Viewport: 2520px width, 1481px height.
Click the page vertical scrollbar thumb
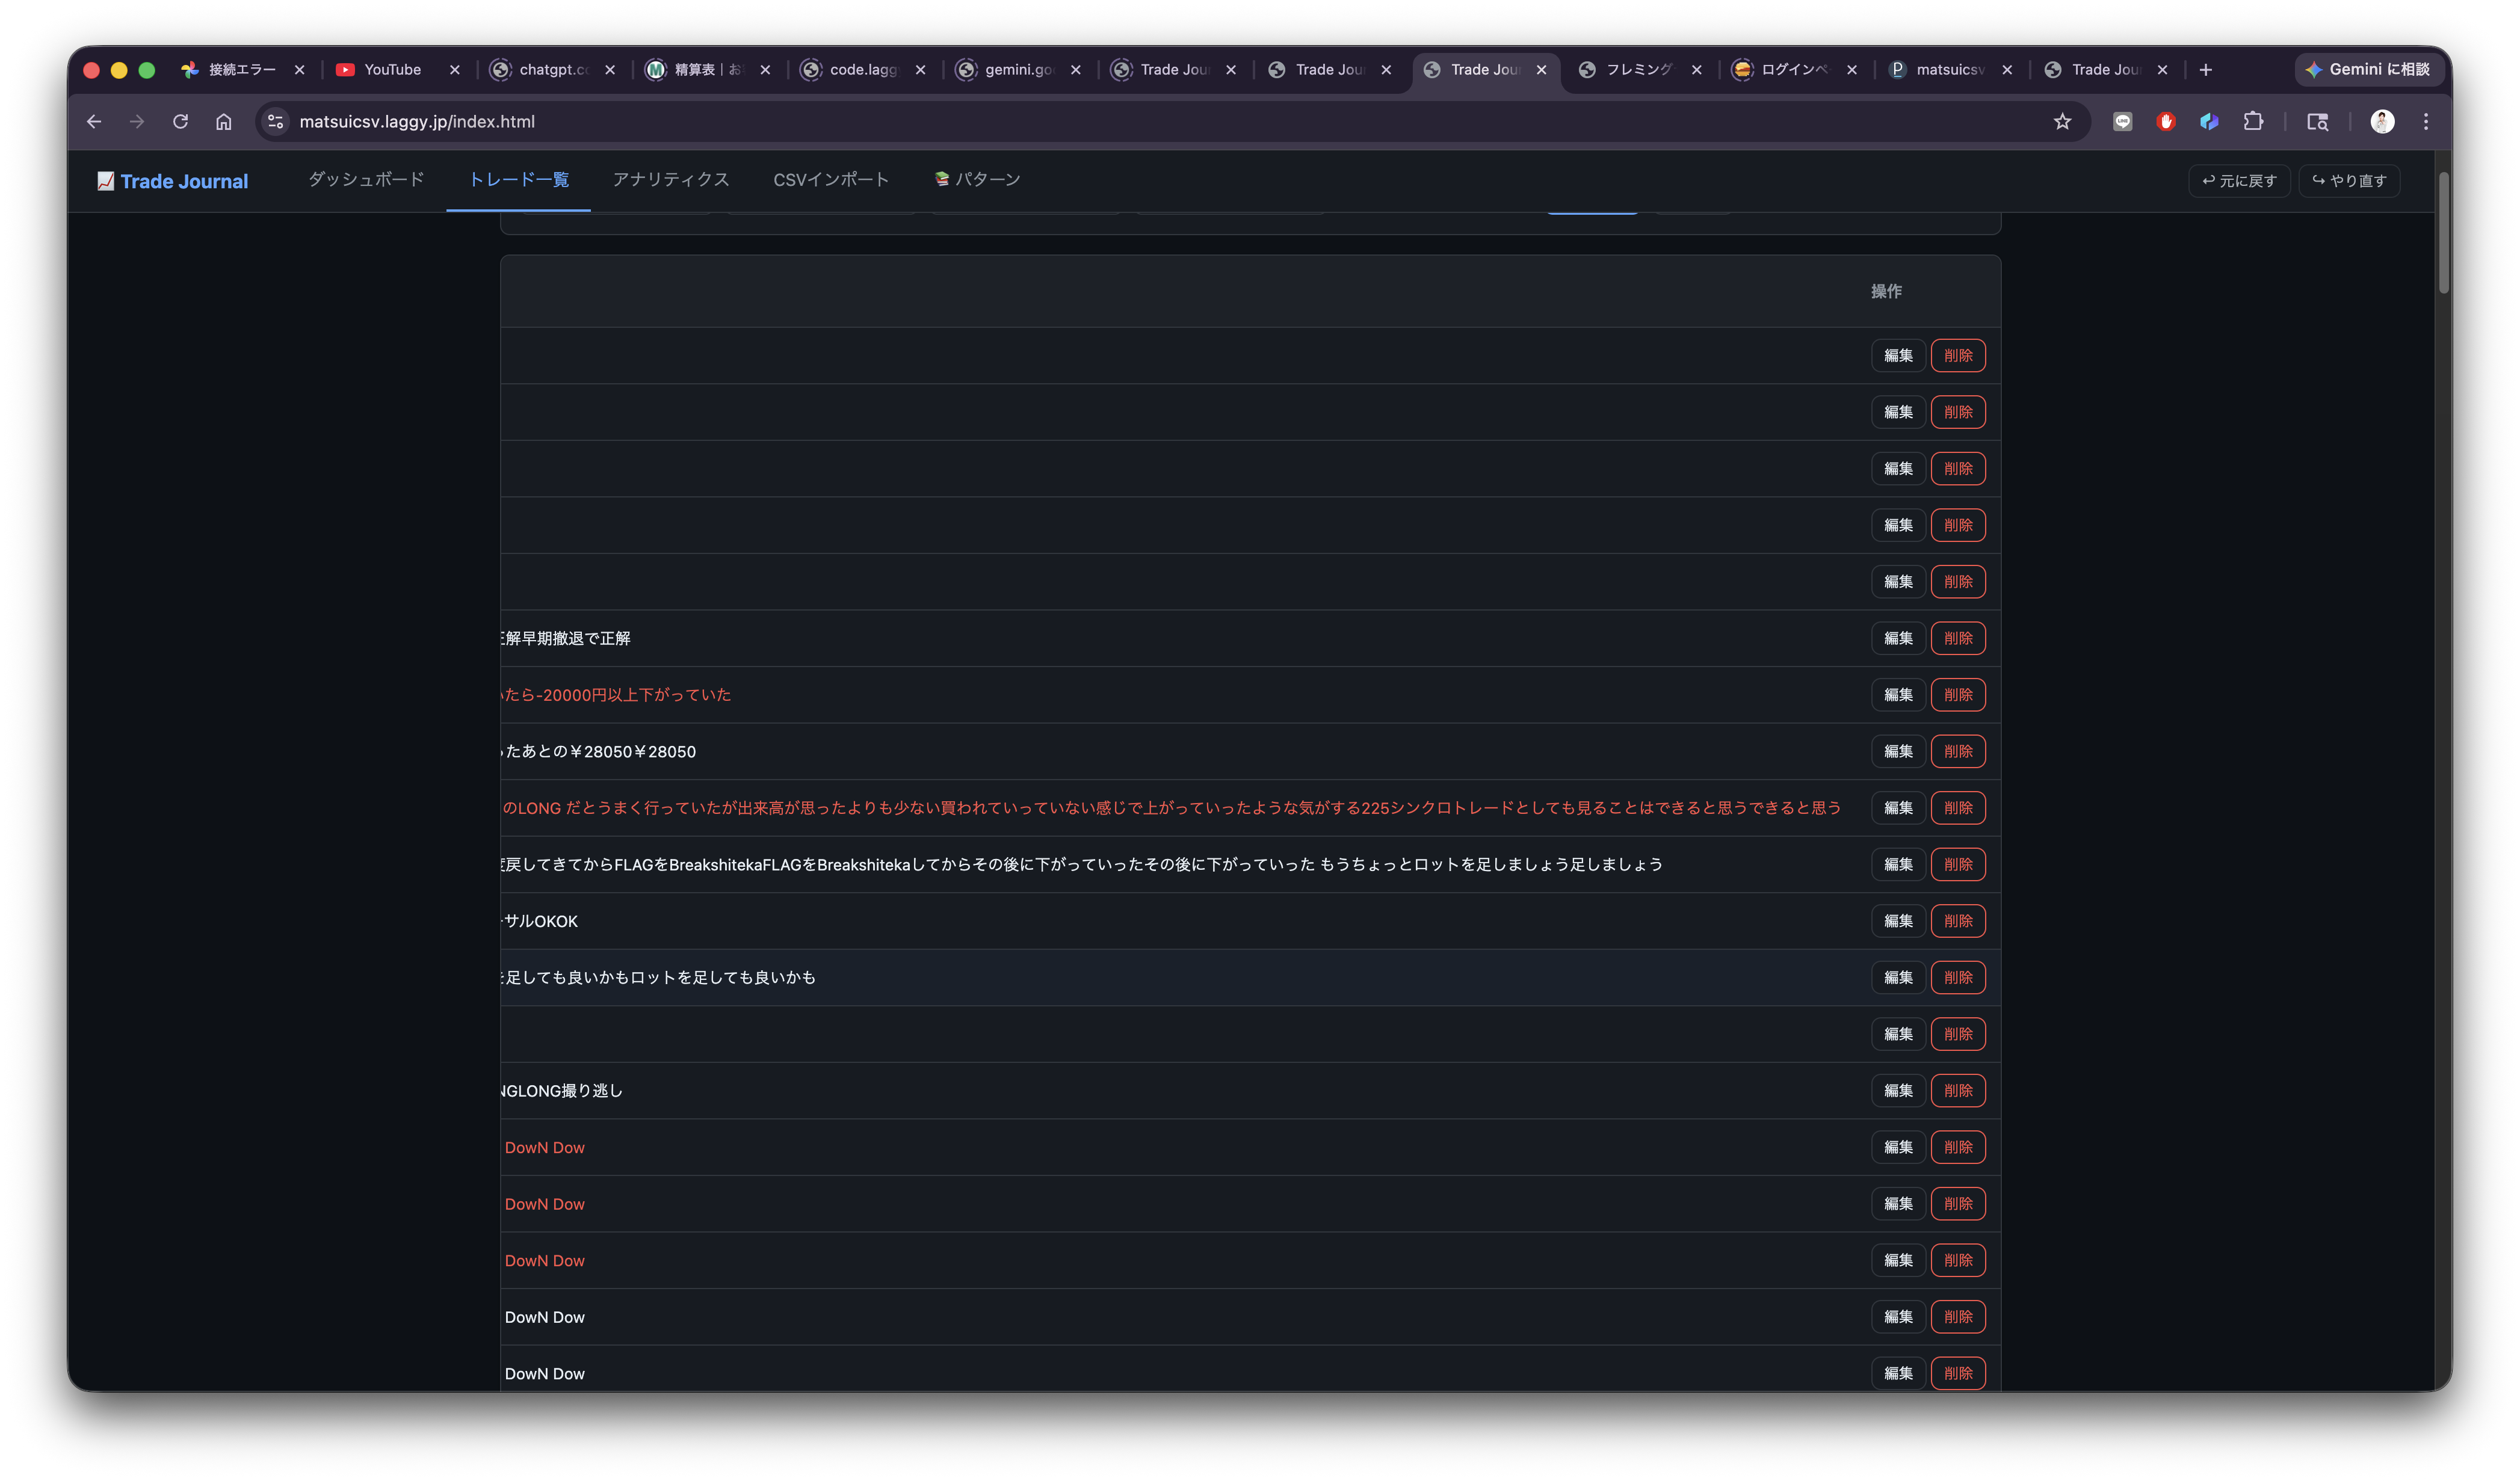pos(2443,232)
